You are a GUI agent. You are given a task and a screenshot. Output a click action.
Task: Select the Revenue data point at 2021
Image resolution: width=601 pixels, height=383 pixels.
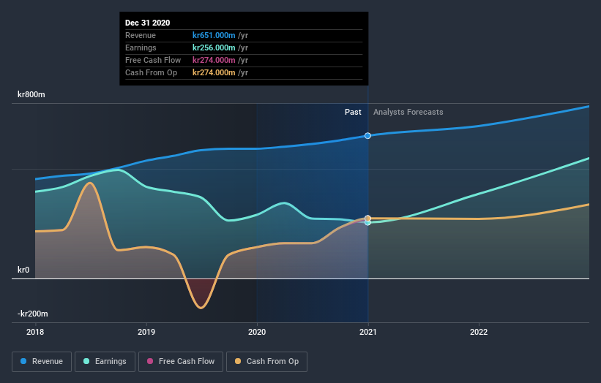coord(367,136)
